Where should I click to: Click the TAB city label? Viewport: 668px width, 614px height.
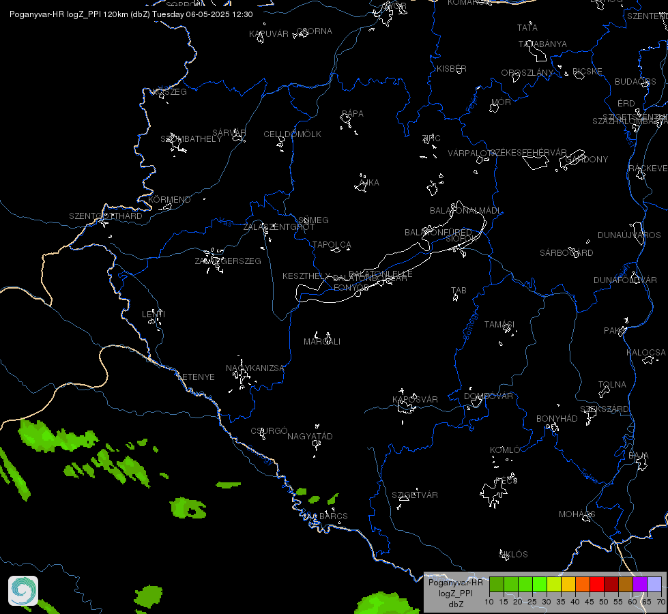[x=459, y=290]
